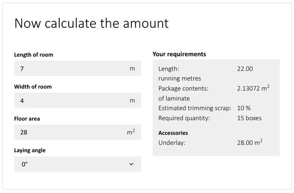Click the 2.13072 m² package contents value
The image size is (294, 193).
click(253, 88)
